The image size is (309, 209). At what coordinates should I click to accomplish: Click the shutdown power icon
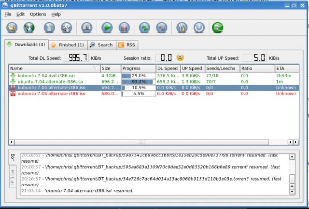200,27
